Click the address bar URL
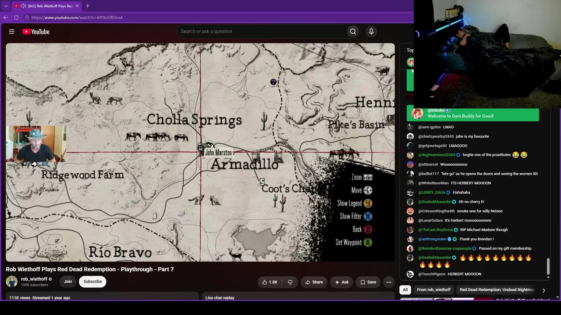This screenshot has width=561, height=315. pos(77,17)
